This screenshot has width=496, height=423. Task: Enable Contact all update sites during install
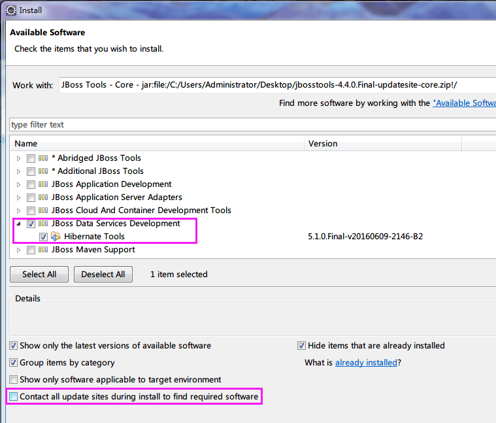click(x=13, y=396)
